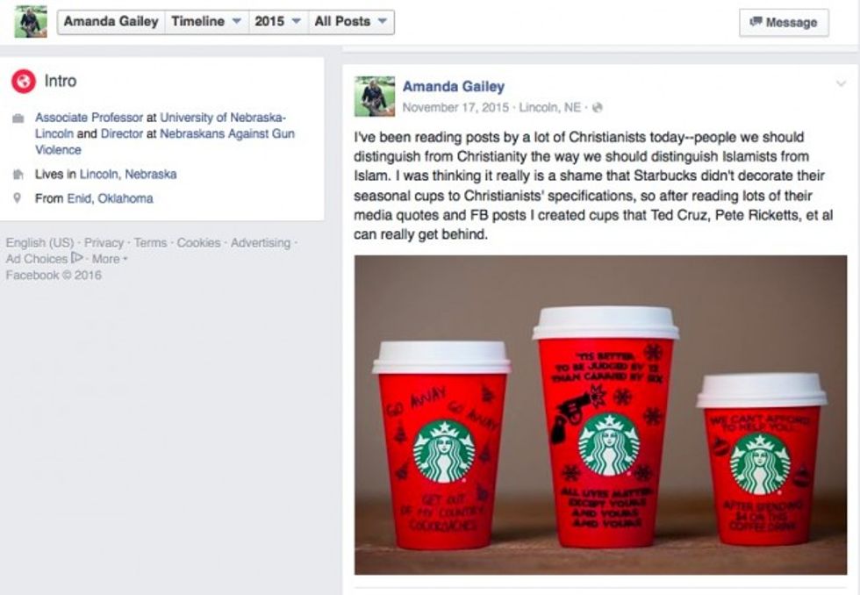Expand the All Posts filter dropdown
The height and width of the screenshot is (595, 860).
click(351, 21)
